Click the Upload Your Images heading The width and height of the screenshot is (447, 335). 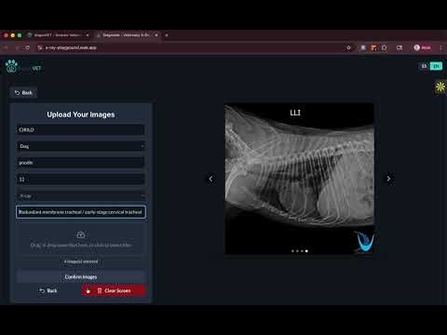click(x=81, y=114)
